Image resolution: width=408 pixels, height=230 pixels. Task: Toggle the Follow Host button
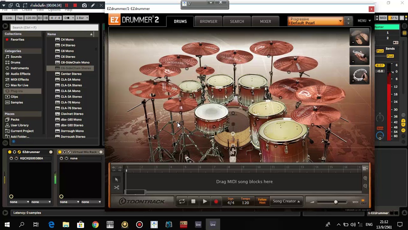click(x=262, y=201)
